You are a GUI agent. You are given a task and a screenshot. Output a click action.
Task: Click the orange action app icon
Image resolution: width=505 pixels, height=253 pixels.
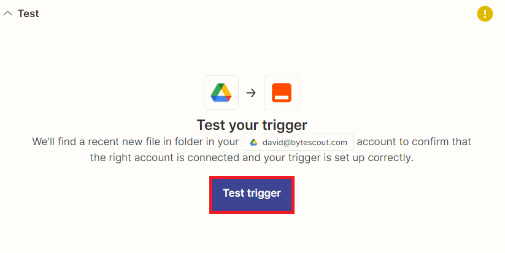[x=282, y=93]
